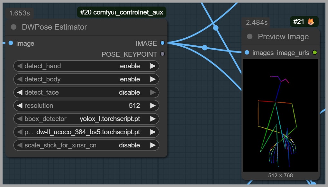Click the image input socket on DWPose
Viewport: 328px width, 187px height.
click(11, 43)
